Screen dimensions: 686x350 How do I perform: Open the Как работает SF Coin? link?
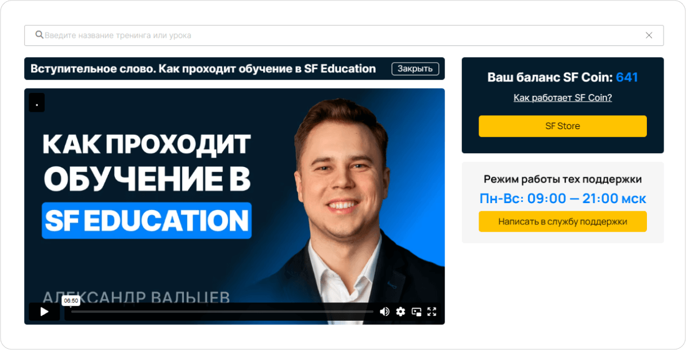pyautogui.click(x=562, y=98)
